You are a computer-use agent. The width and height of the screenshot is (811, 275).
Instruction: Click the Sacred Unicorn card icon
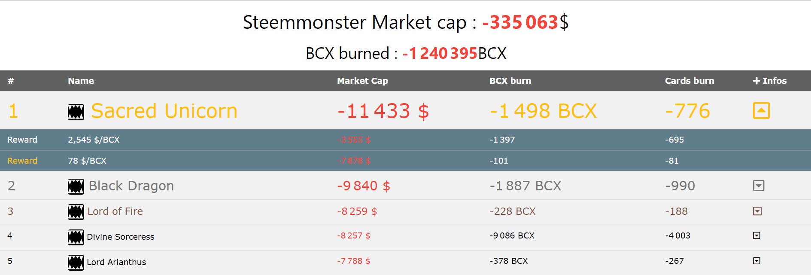76,111
